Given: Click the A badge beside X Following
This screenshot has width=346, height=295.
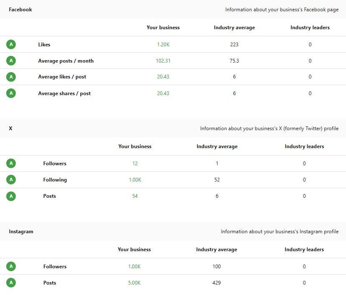Looking at the screenshot, I should click(11, 180).
